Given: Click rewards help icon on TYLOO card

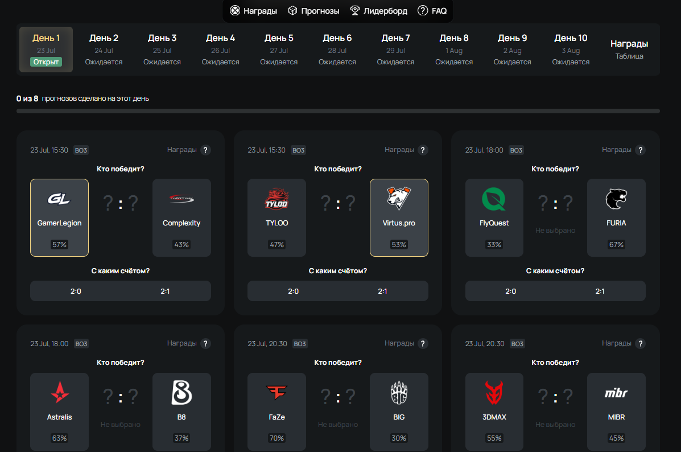Looking at the screenshot, I should (x=423, y=150).
